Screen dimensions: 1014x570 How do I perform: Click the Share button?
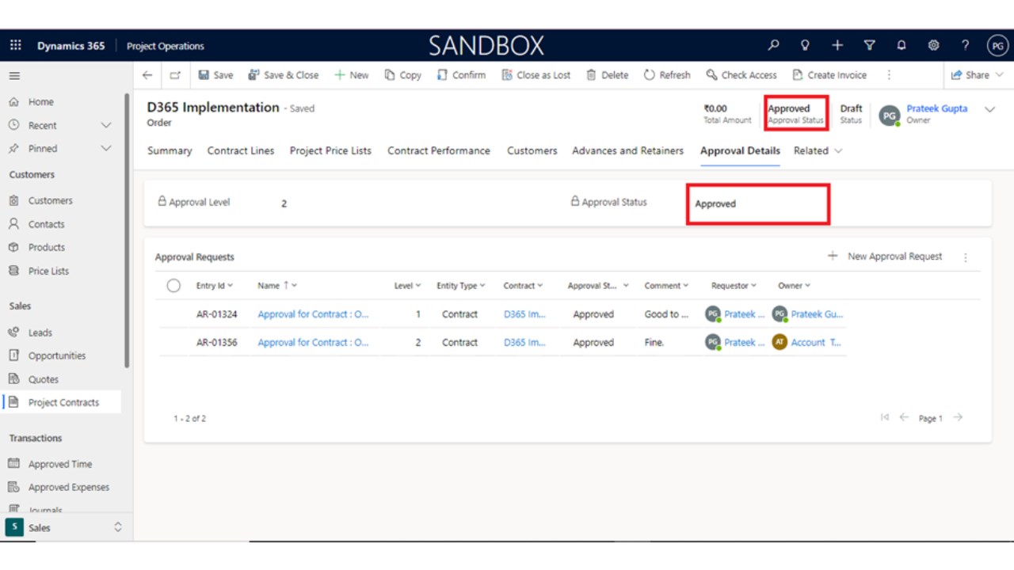pos(970,75)
